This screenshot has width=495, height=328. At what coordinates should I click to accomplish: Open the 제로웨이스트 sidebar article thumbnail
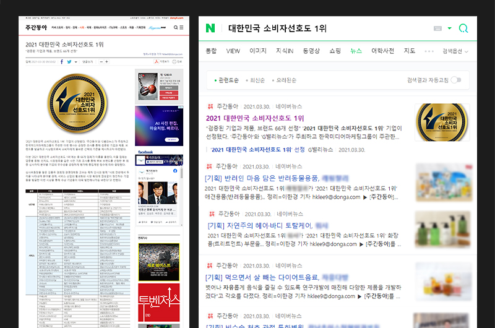[x=159, y=262]
